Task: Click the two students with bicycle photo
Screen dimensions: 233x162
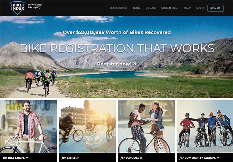Action: point(146,126)
